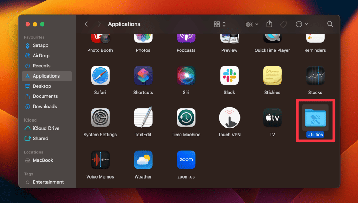The image size is (358, 203).
Task: Open the More actions ellipsis menu
Action: click(x=302, y=24)
